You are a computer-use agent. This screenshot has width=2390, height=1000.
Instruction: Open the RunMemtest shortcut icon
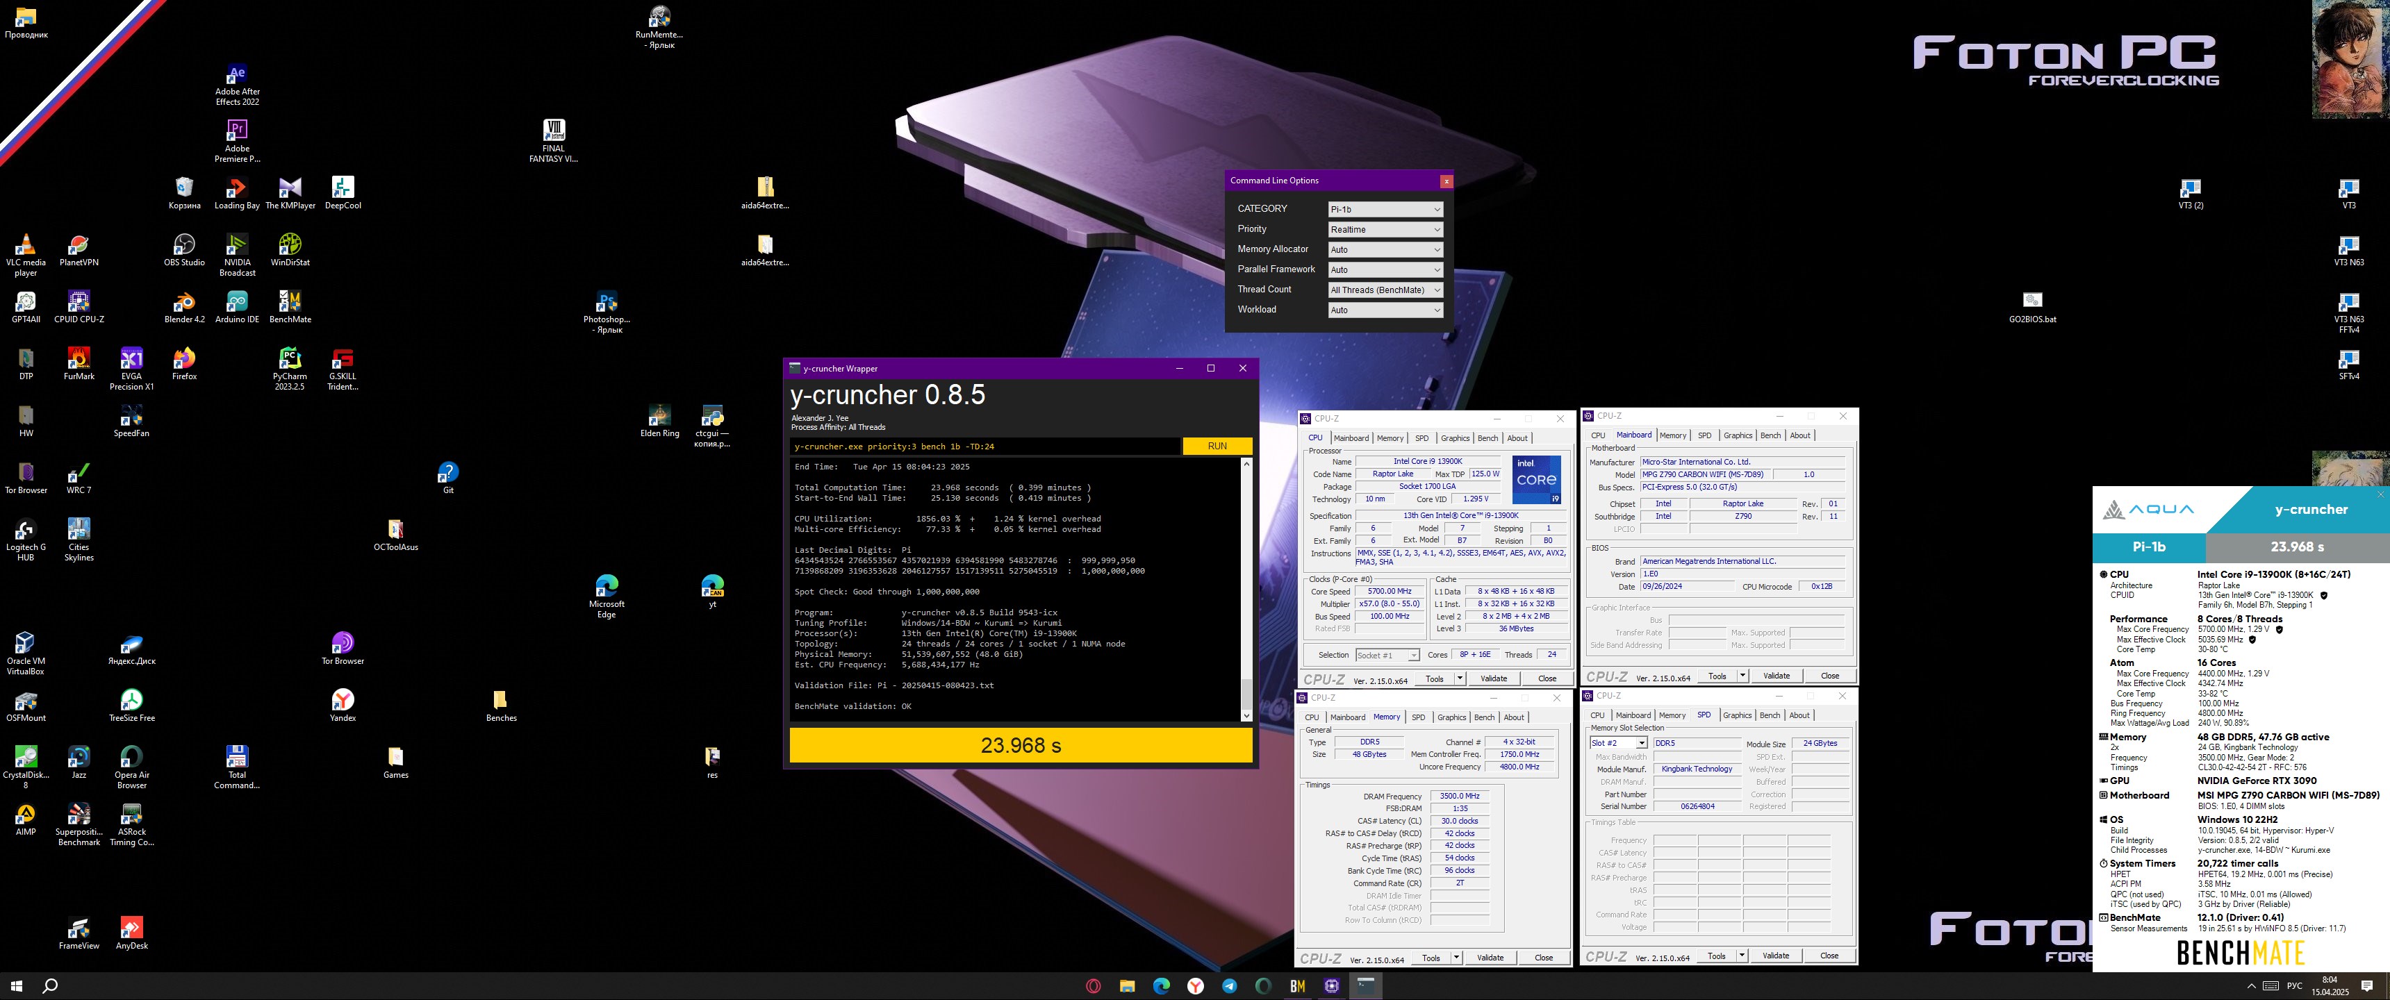pyautogui.click(x=659, y=27)
